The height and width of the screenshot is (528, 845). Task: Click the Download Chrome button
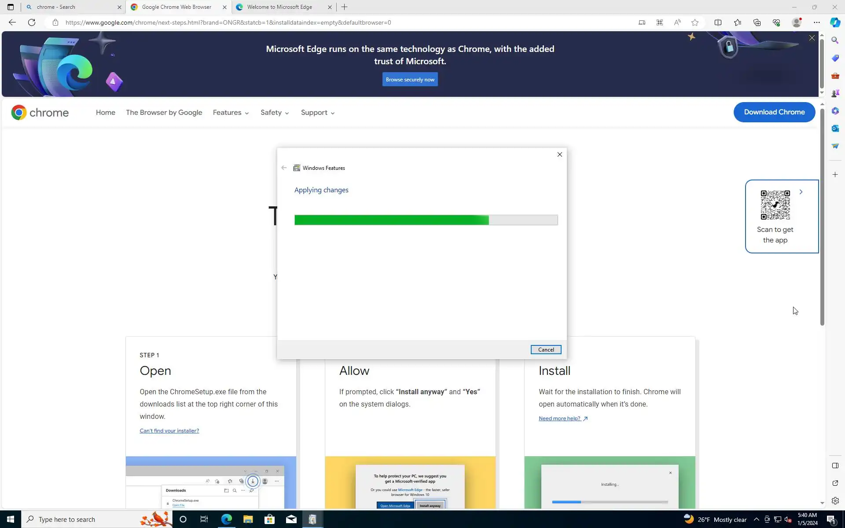tap(774, 112)
